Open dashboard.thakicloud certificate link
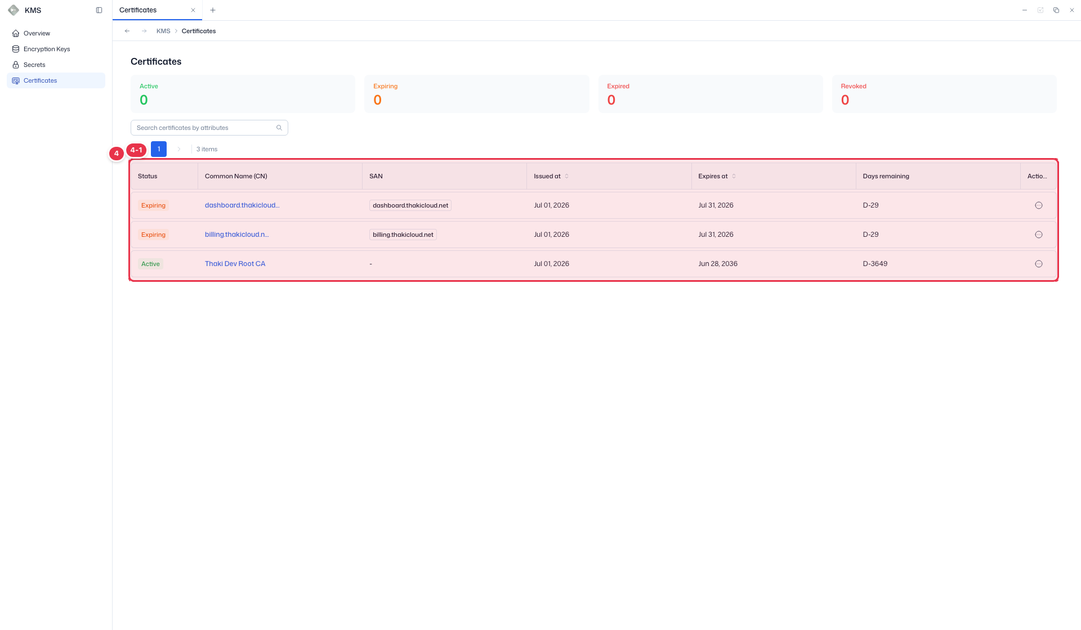 [x=242, y=205]
